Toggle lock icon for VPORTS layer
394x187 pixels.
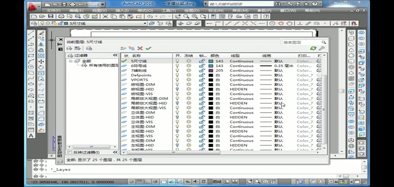point(202,80)
